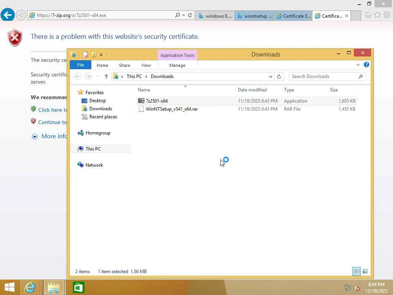Open Customize Quick Access Toolbar dropdown
Viewport: 393px width, 295px height.
(101, 55)
